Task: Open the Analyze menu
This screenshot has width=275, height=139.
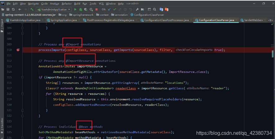Action: [x=55, y=3]
